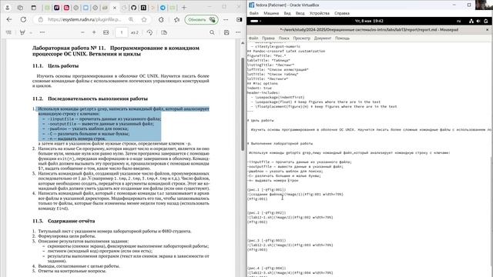
Task: Rotate the PDF document
Action: click(149, 32)
